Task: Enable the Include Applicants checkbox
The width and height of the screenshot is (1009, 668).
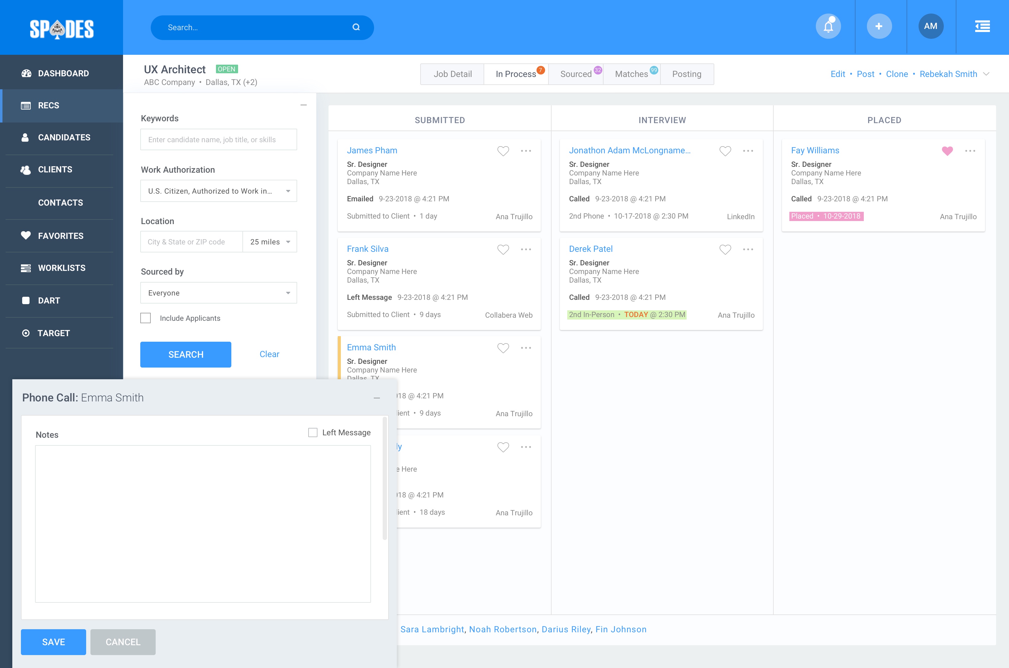Action: (146, 318)
